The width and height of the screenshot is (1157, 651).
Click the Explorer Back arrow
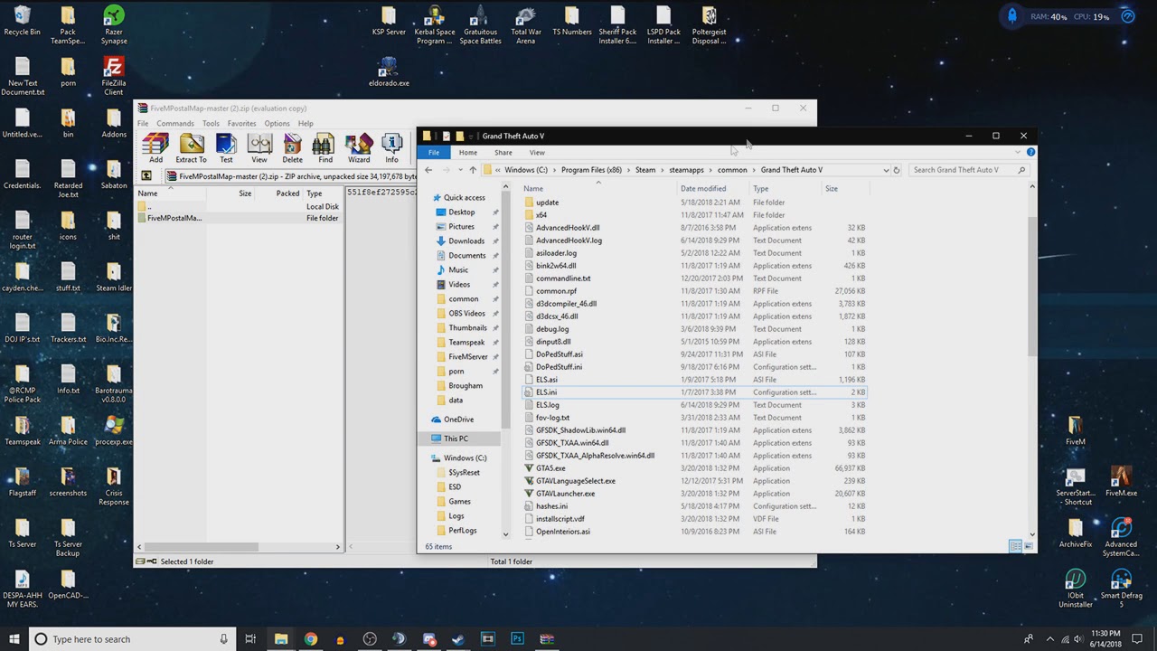click(429, 170)
